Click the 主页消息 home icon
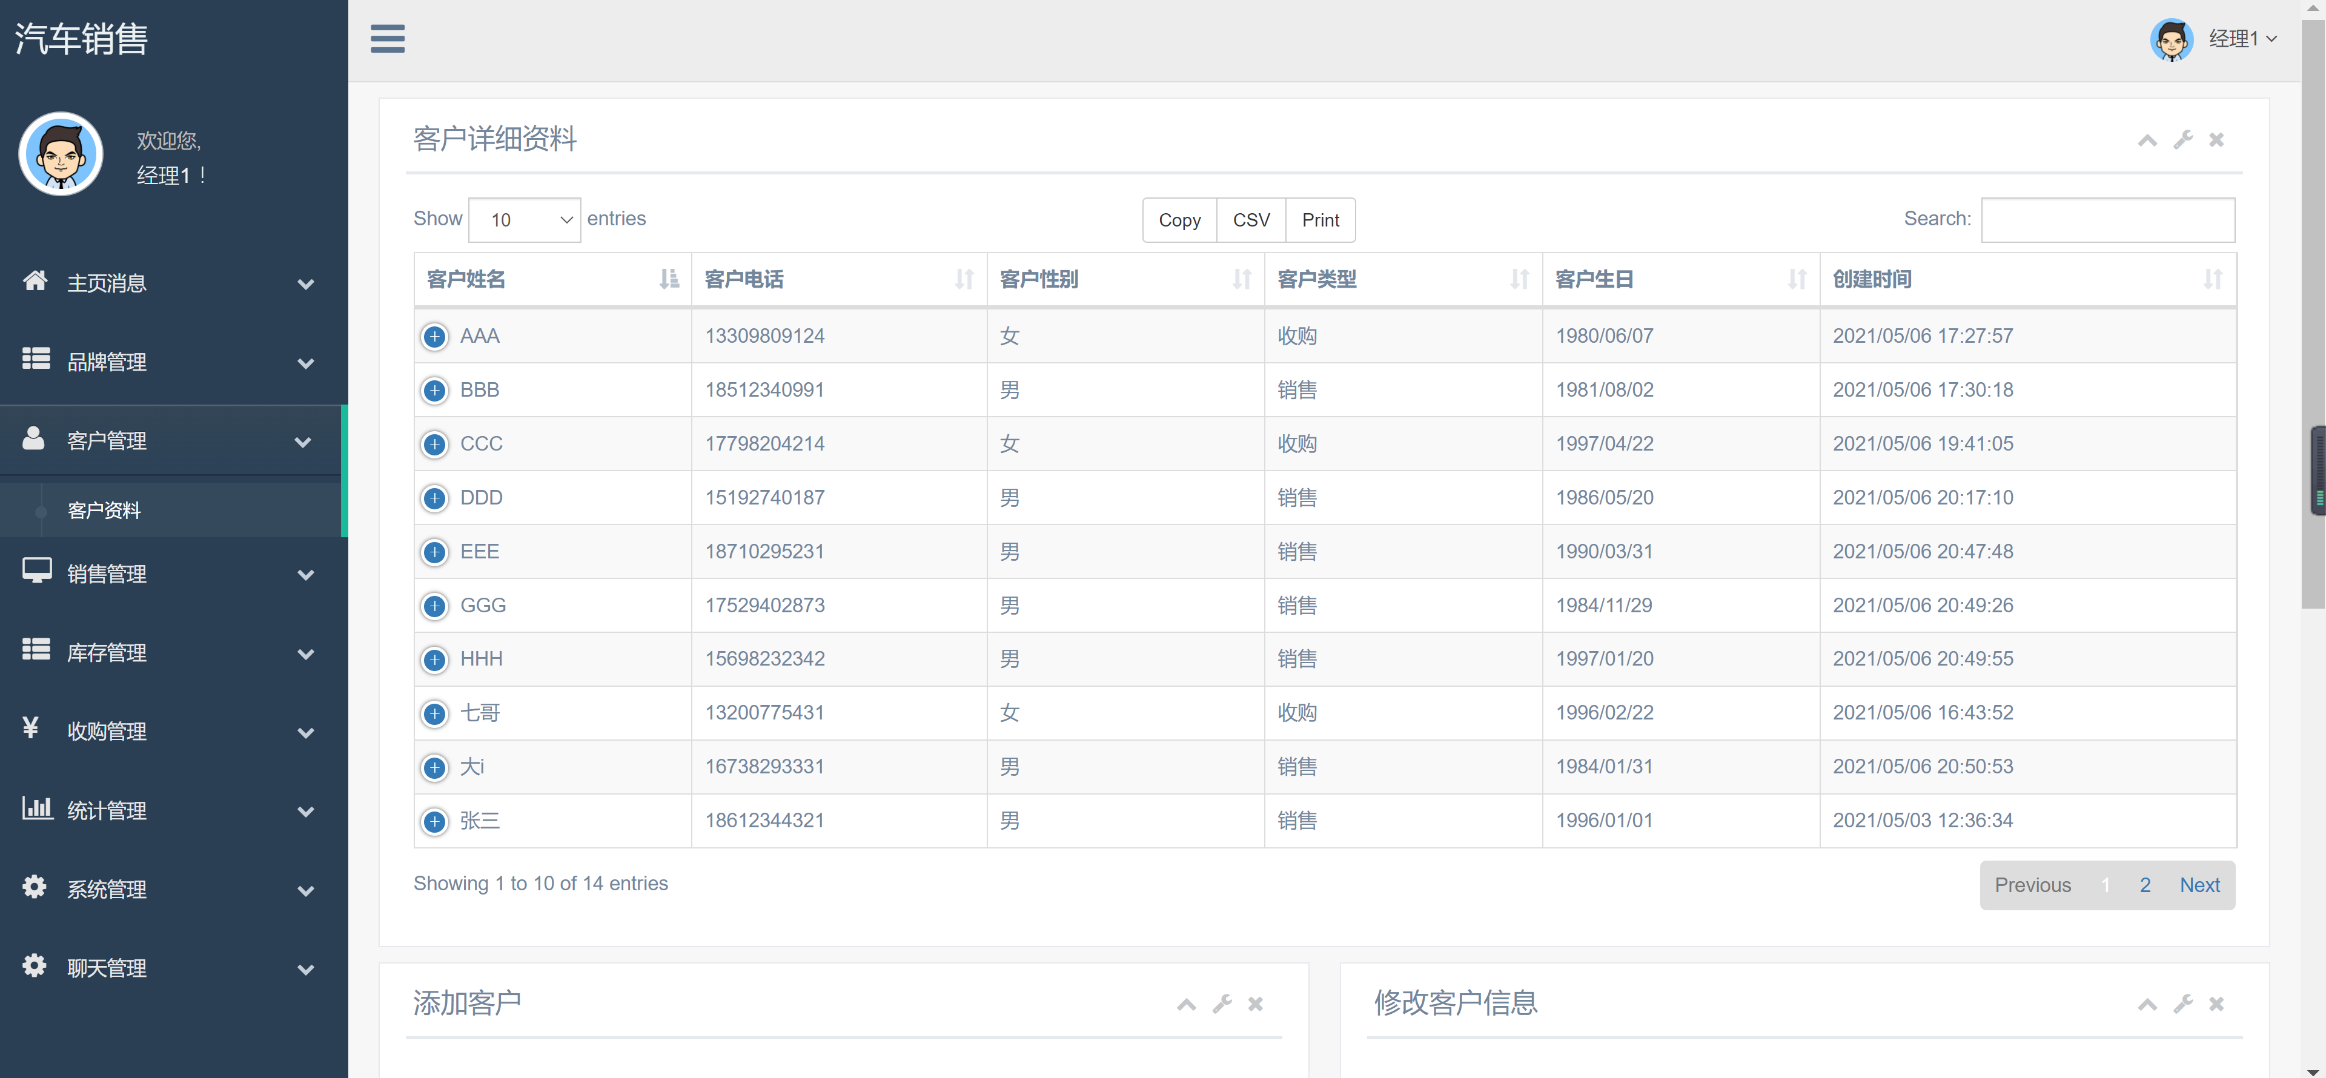 [x=35, y=281]
